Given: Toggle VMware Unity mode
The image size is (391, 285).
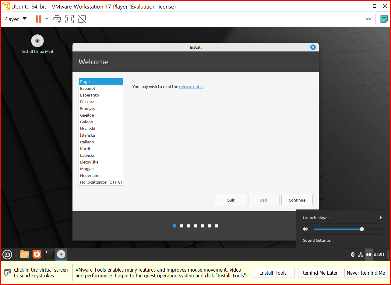Looking at the screenshot, I should [x=82, y=19].
